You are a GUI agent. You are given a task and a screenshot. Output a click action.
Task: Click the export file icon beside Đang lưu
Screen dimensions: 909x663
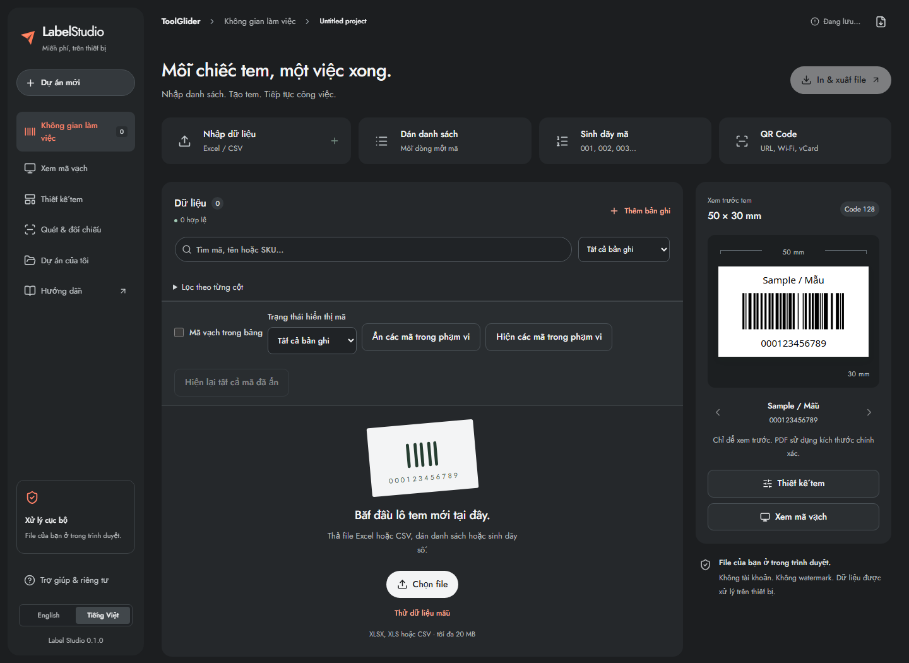point(881,21)
